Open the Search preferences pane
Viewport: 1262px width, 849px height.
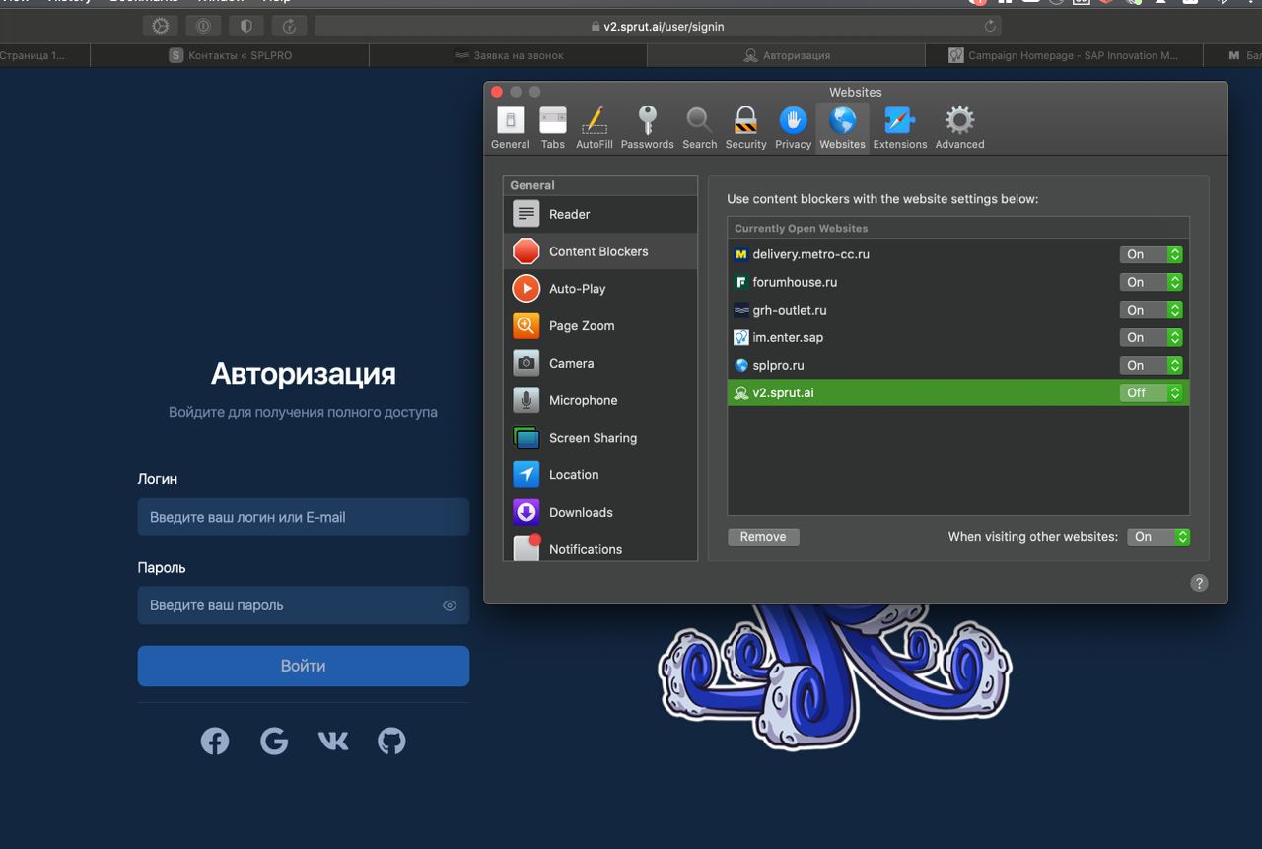point(699,128)
